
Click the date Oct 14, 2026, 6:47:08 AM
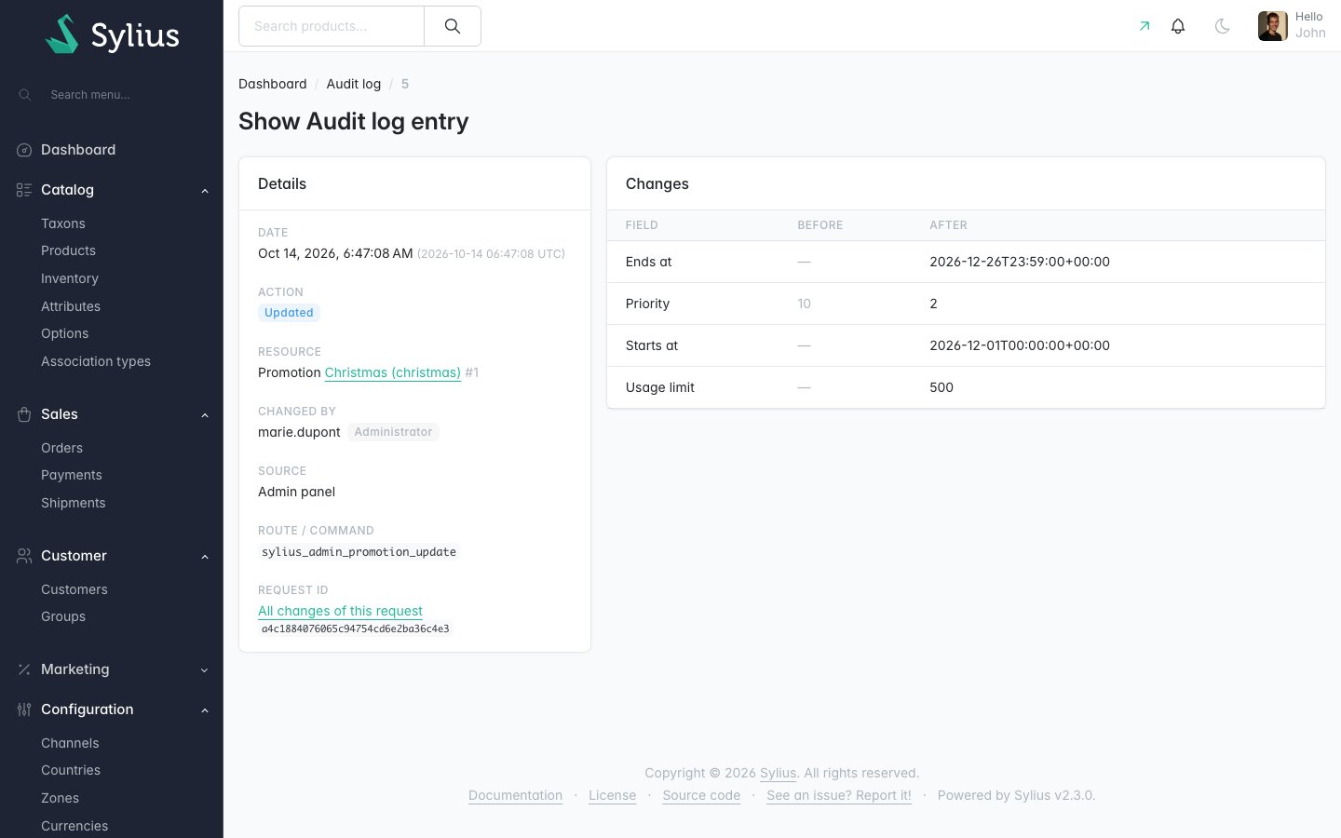click(335, 253)
